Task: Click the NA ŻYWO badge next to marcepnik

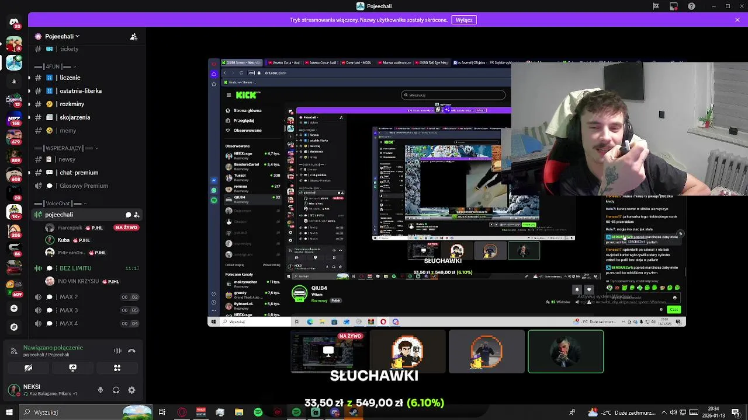Action: tap(126, 228)
